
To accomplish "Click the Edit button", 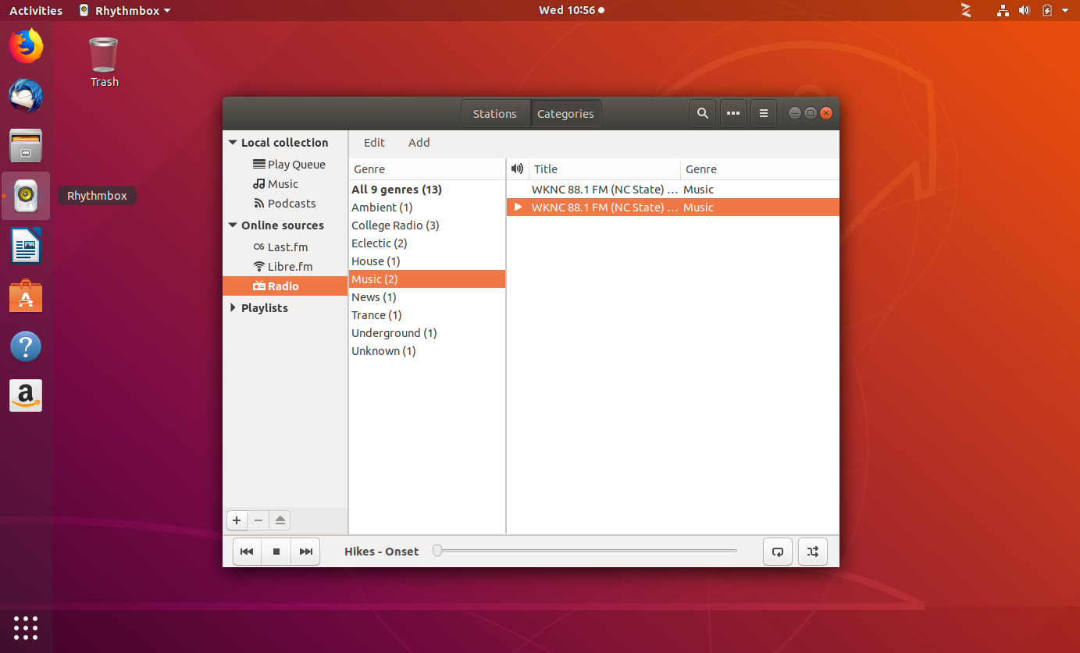I will tap(374, 142).
